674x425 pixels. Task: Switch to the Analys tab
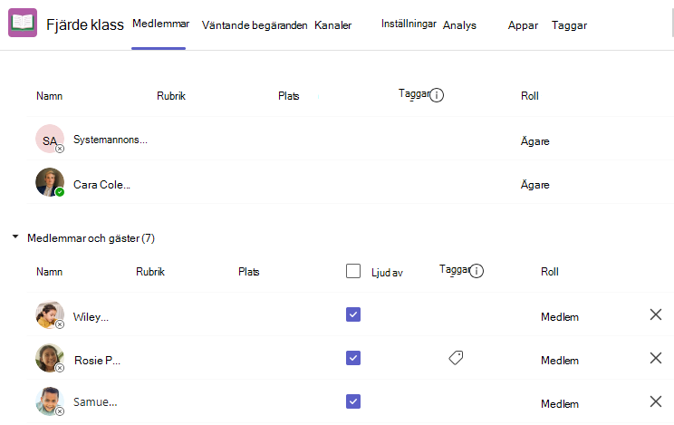tap(459, 25)
